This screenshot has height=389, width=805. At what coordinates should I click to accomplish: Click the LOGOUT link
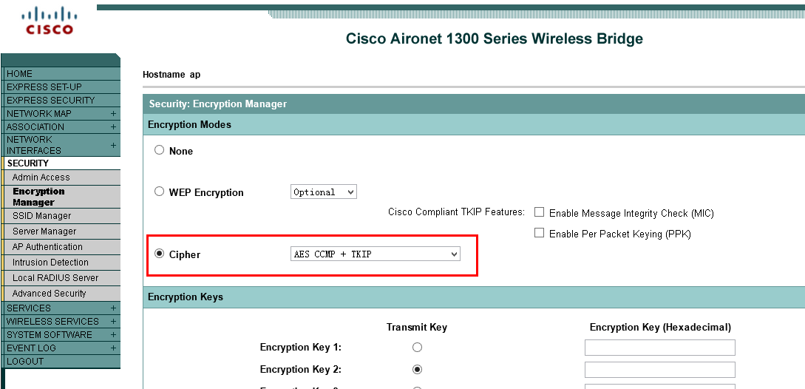(x=61, y=361)
